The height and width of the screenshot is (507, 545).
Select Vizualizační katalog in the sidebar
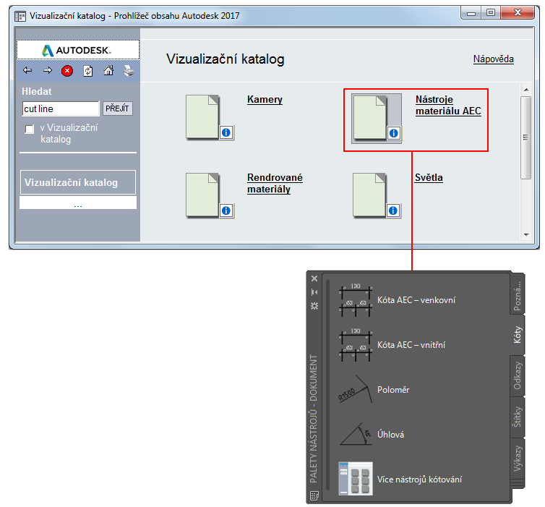78,182
